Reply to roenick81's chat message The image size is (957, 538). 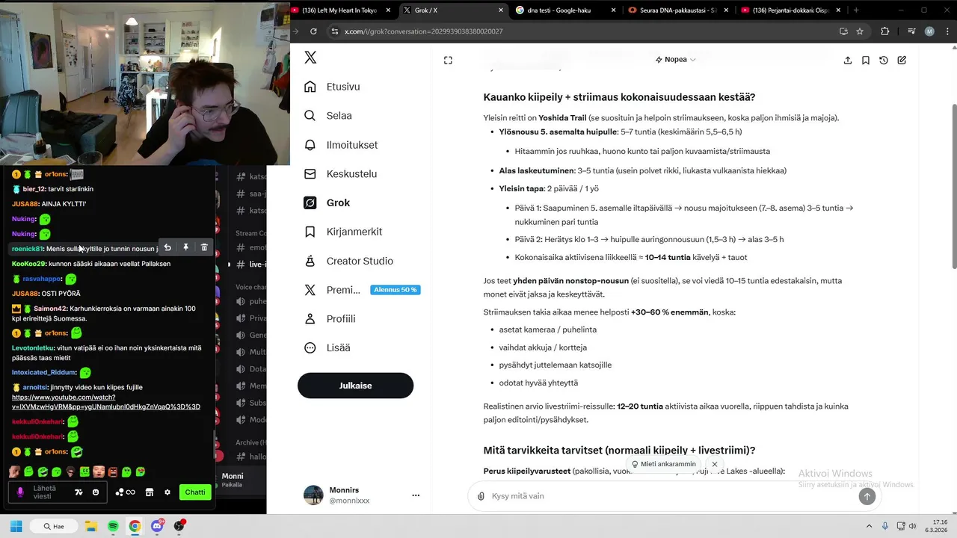tap(167, 247)
